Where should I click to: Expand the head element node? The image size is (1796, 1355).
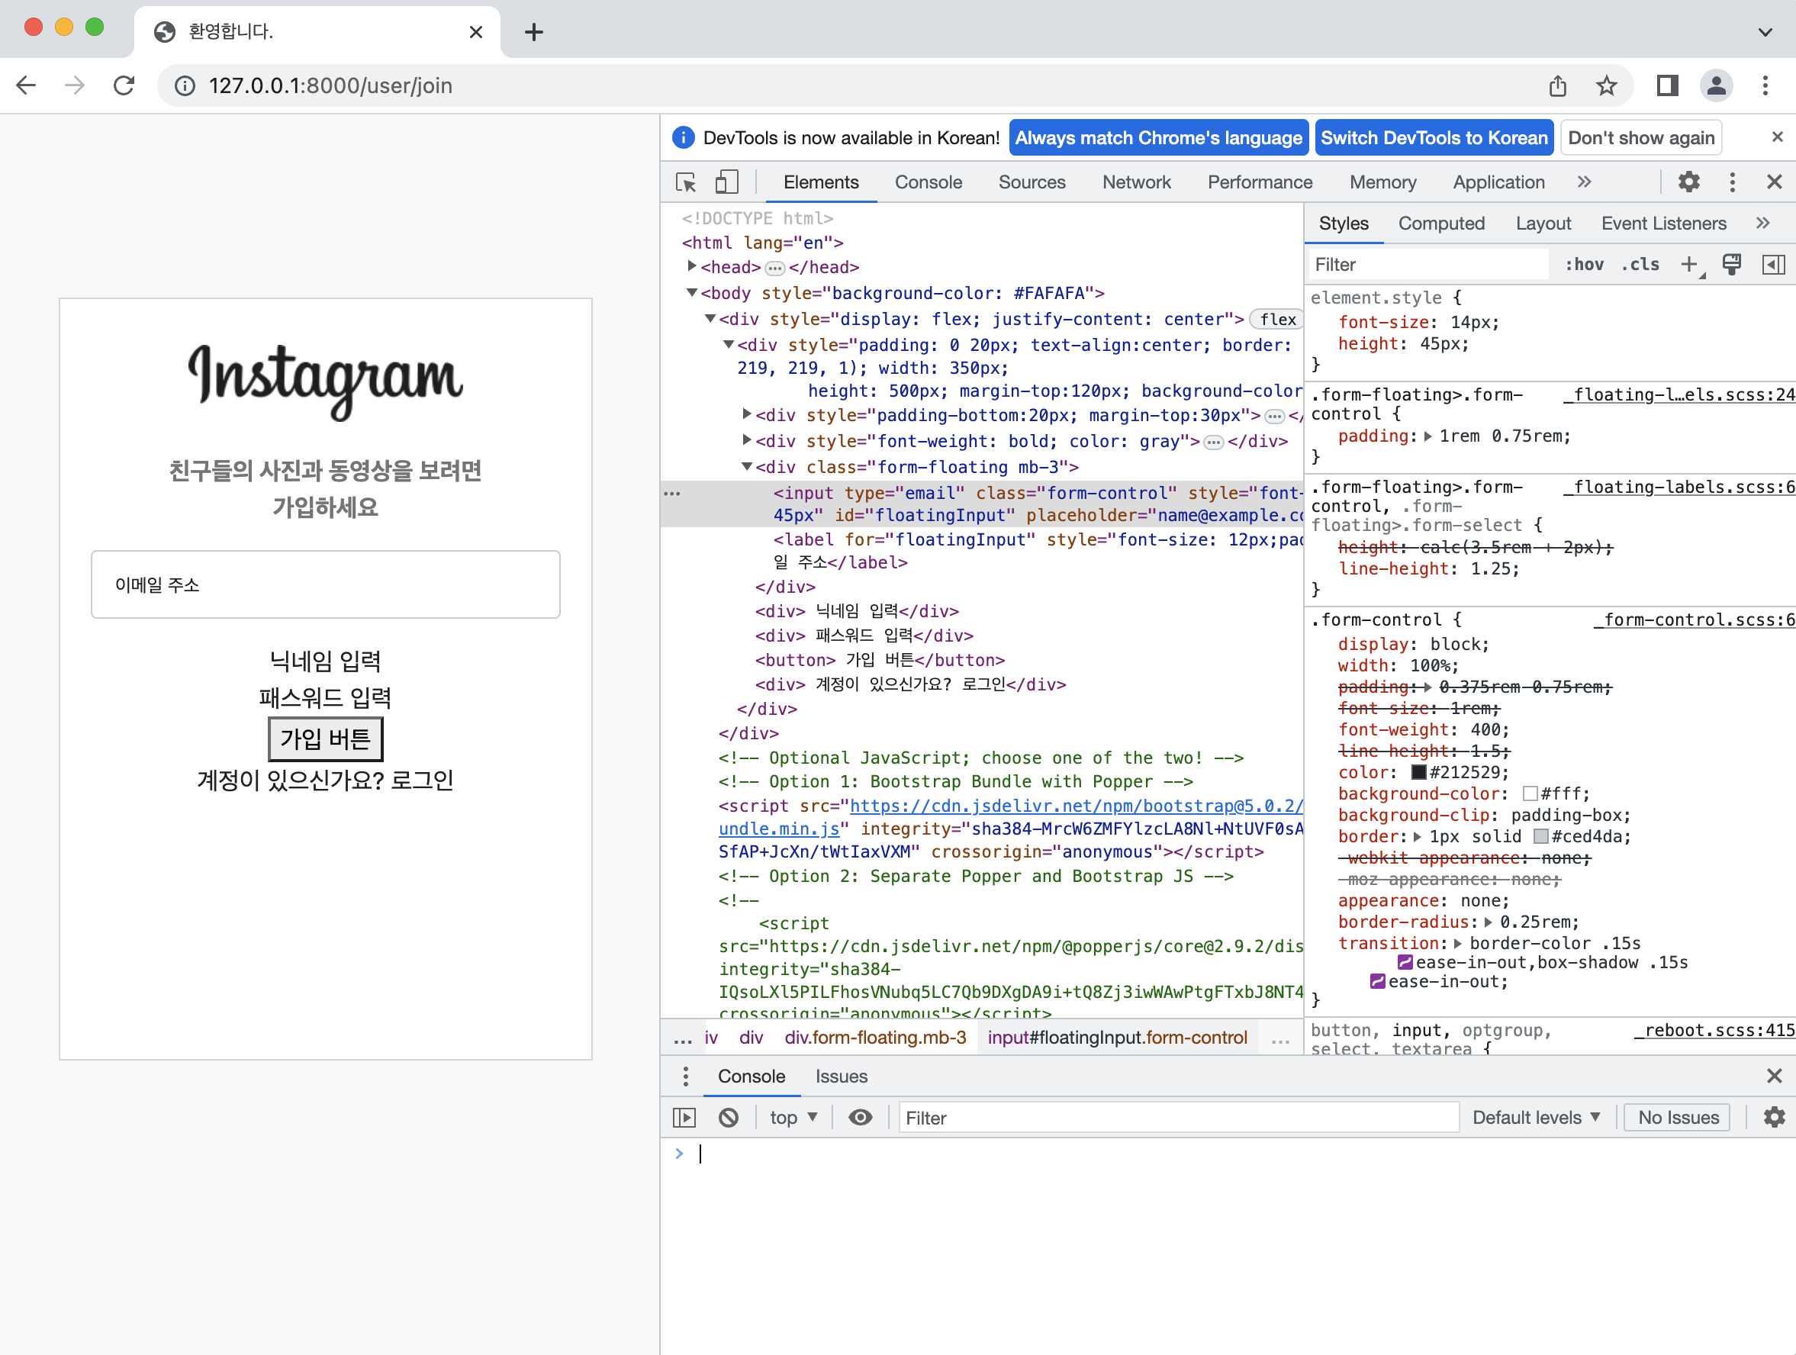[692, 266]
